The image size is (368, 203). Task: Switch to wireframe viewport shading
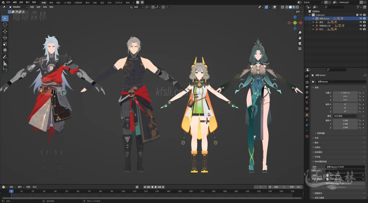pos(287,7)
